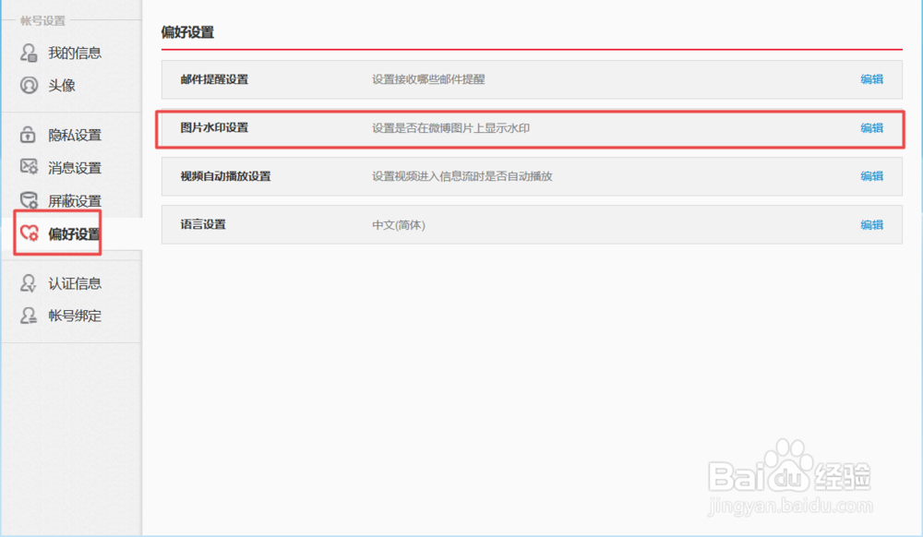Viewport: 923px width, 537px height.
Task: Open 我的信息 in the sidebar
Action: 75,53
